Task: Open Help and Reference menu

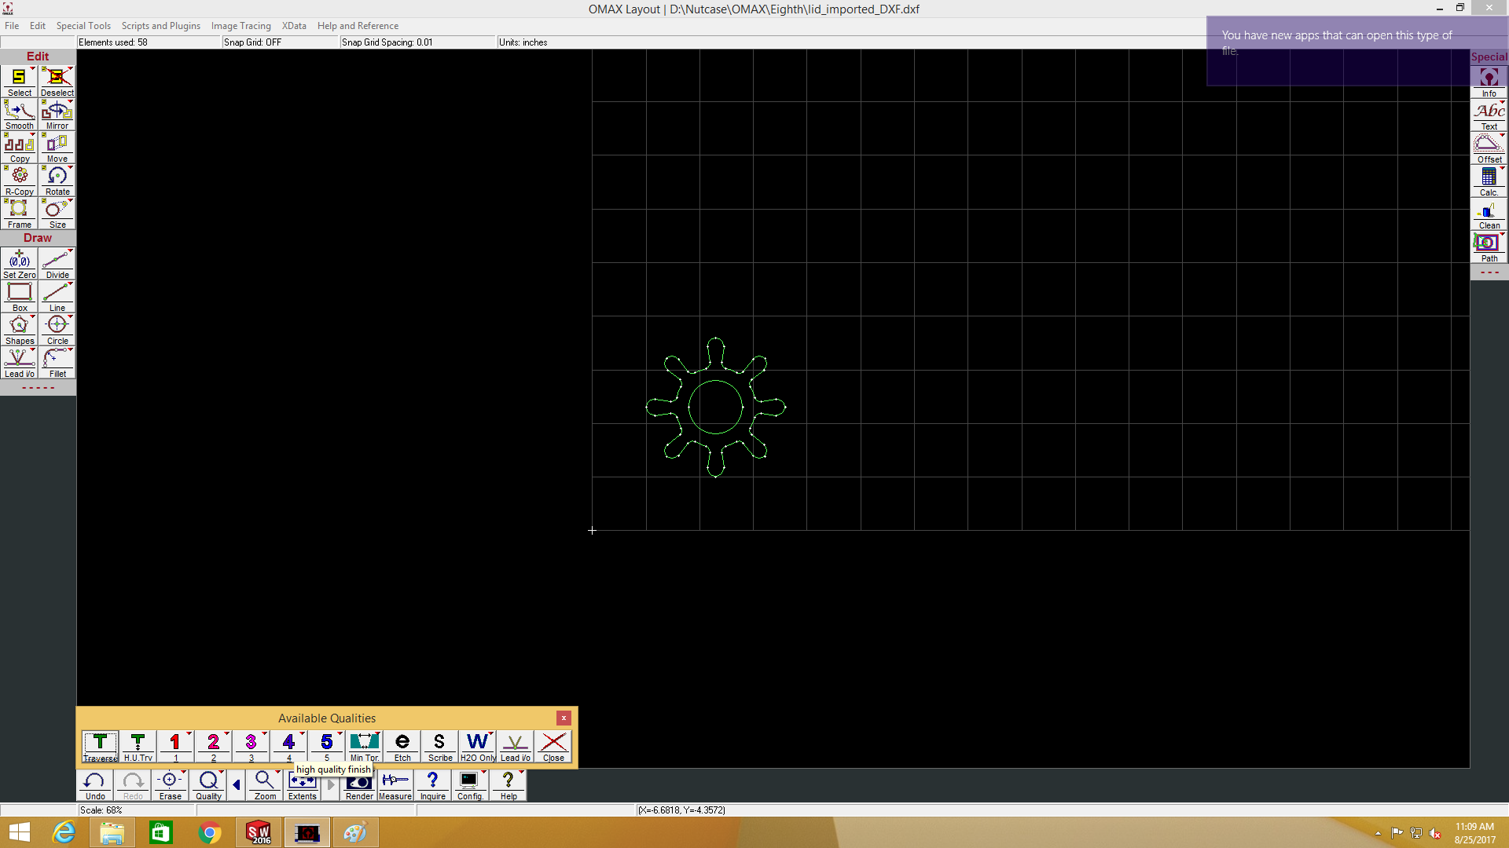Action: (x=358, y=26)
